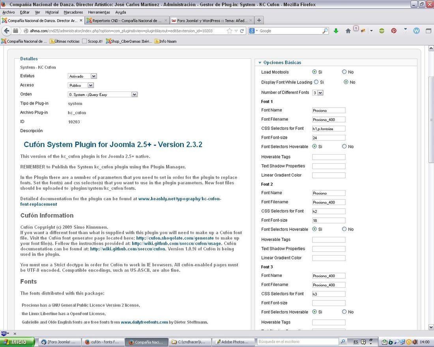Open the Últimas noticias feed bookmark
The image size is (434, 347).
[64, 41]
